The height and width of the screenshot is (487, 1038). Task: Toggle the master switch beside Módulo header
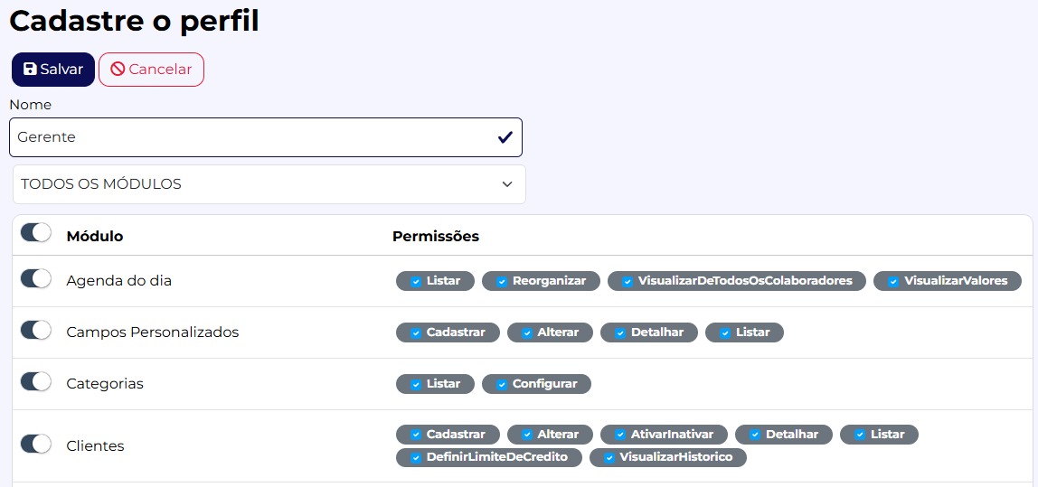click(x=36, y=233)
